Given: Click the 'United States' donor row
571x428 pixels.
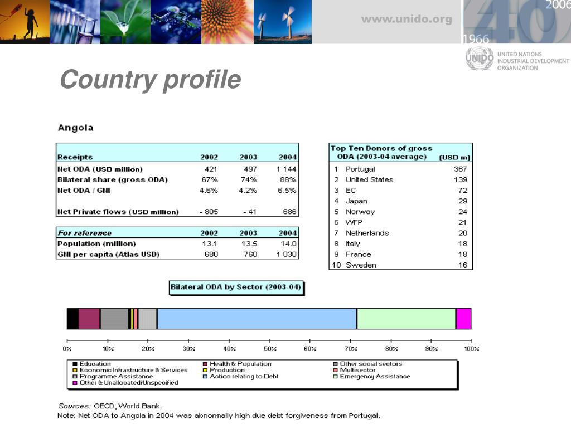Looking at the screenshot, I should pyautogui.click(x=400, y=180).
